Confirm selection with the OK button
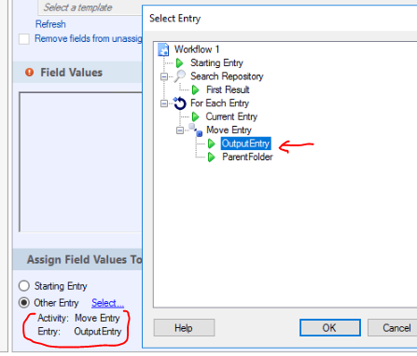Screen dimensions: 417x356 (330, 328)
